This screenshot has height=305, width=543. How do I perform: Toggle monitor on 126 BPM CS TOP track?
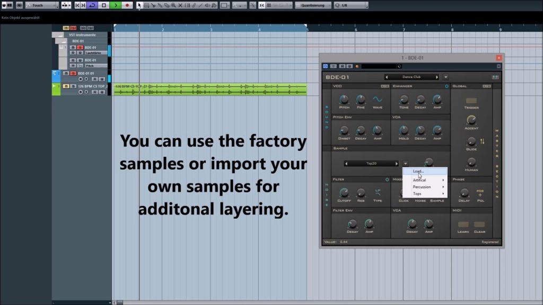click(x=86, y=92)
